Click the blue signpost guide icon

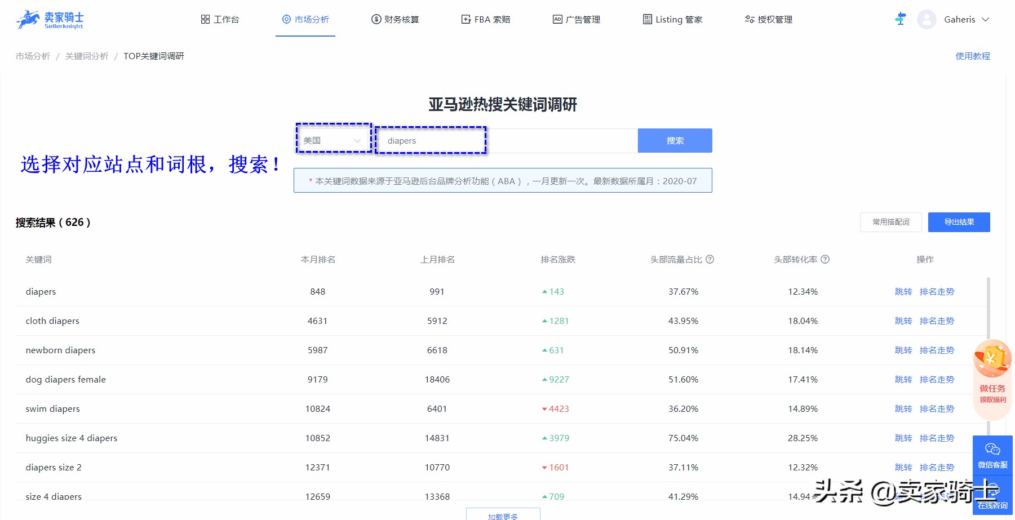(x=900, y=19)
